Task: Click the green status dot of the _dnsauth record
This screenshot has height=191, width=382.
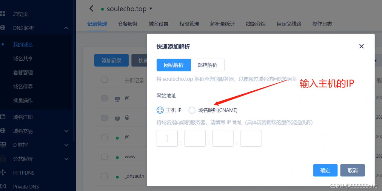Action: (118, 177)
